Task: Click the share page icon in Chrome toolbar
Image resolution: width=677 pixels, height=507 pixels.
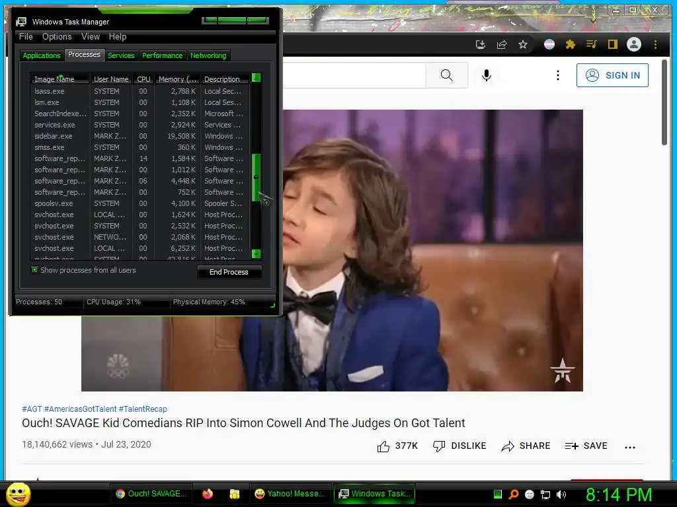Action: [502, 44]
